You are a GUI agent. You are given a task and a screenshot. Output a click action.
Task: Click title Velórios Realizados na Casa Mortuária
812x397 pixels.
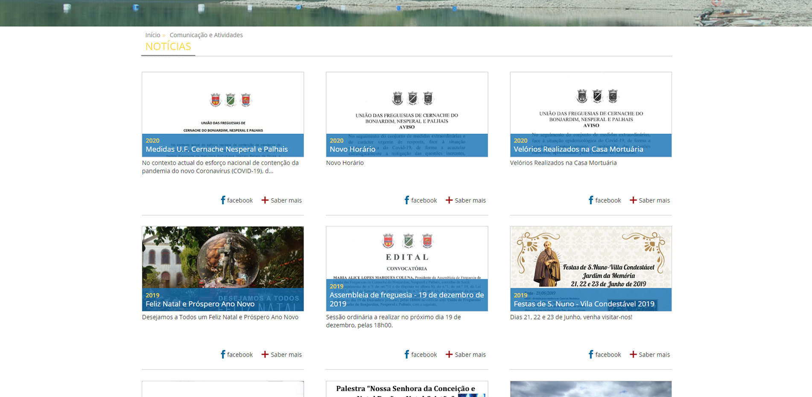pos(578,149)
